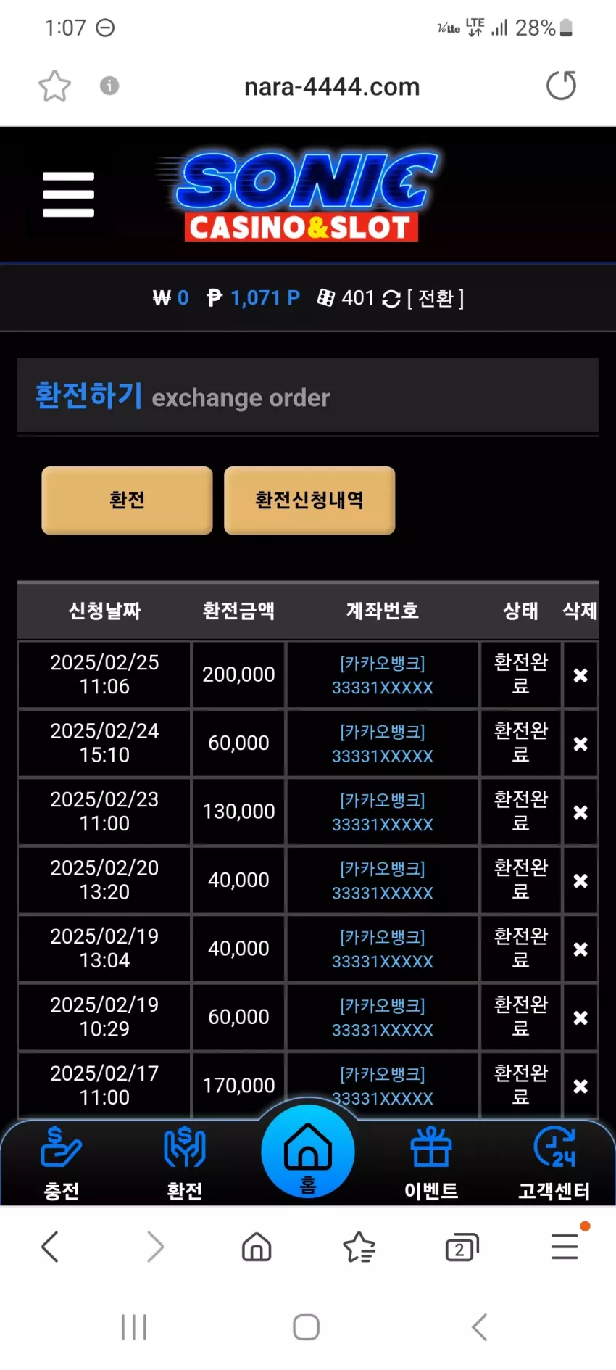The width and height of the screenshot is (616, 1370).
Task: Go back using the browser back arrow
Action: pyautogui.click(x=50, y=1247)
